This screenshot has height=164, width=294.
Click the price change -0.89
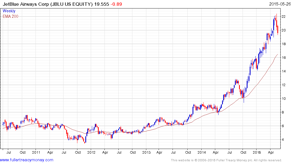[116, 4]
